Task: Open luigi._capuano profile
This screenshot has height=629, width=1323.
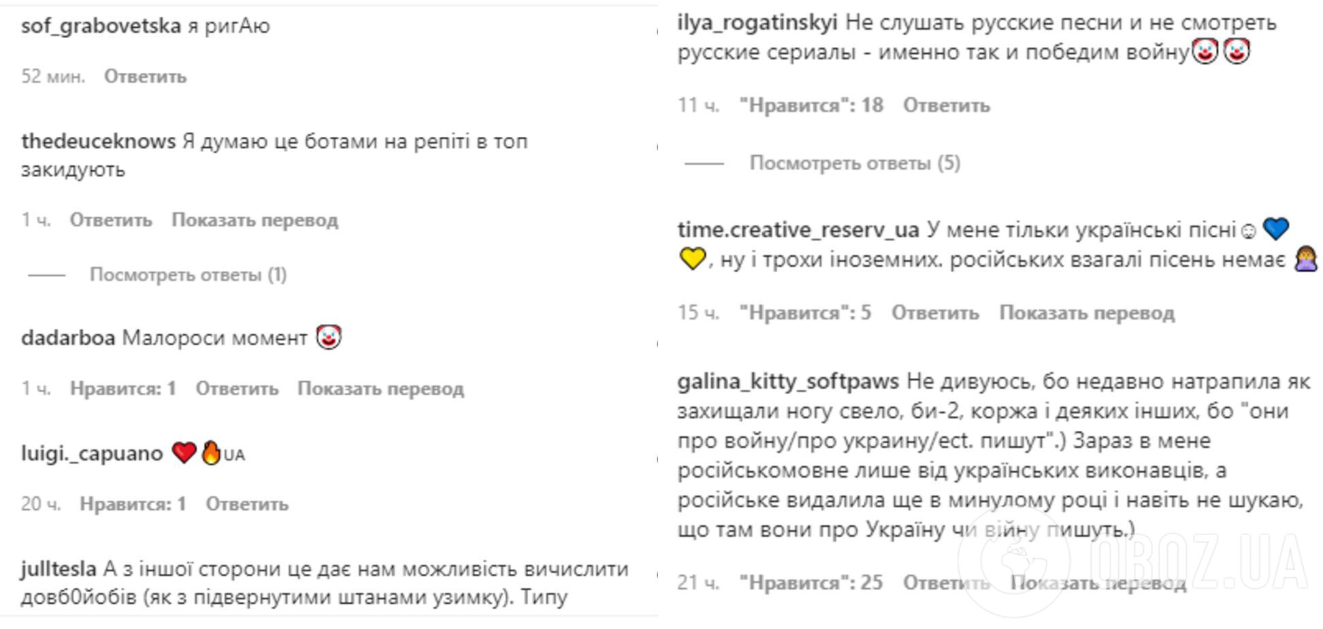Action: (92, 453)
